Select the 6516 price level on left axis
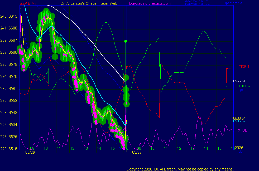The height and width of the screenshot is (171, 259). pos(13,149)
